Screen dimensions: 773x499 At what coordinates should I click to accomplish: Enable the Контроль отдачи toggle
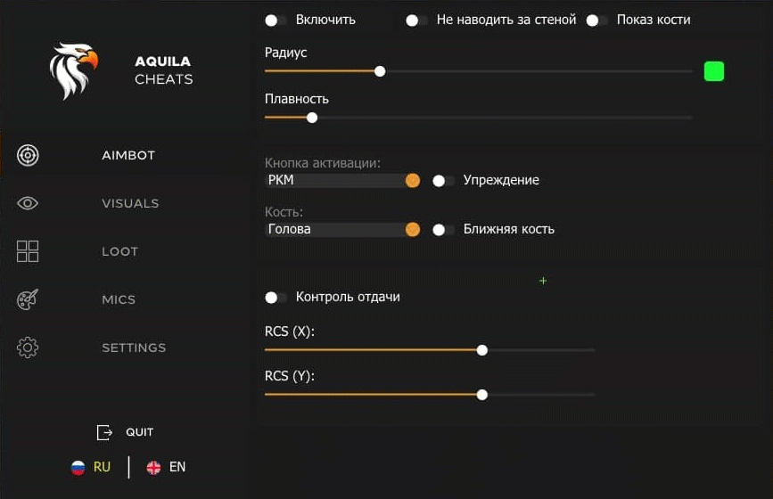[x=275, y=297]
